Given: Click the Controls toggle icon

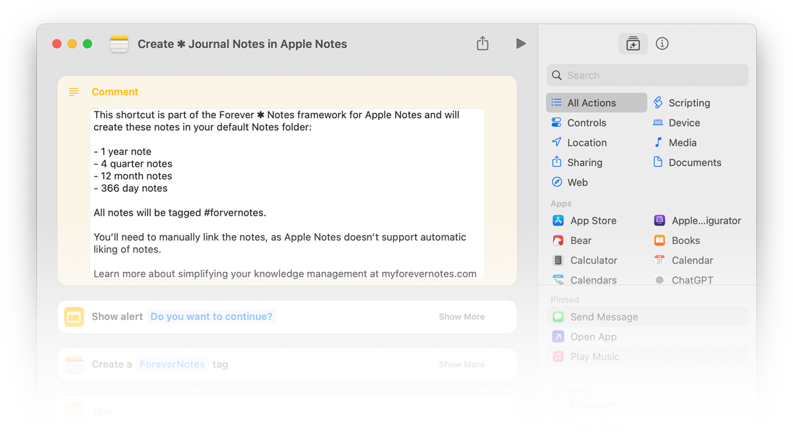Looking at the screenshot, I should 556,123.
